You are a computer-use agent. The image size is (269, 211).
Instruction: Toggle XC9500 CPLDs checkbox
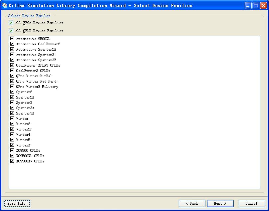[12, 150]
